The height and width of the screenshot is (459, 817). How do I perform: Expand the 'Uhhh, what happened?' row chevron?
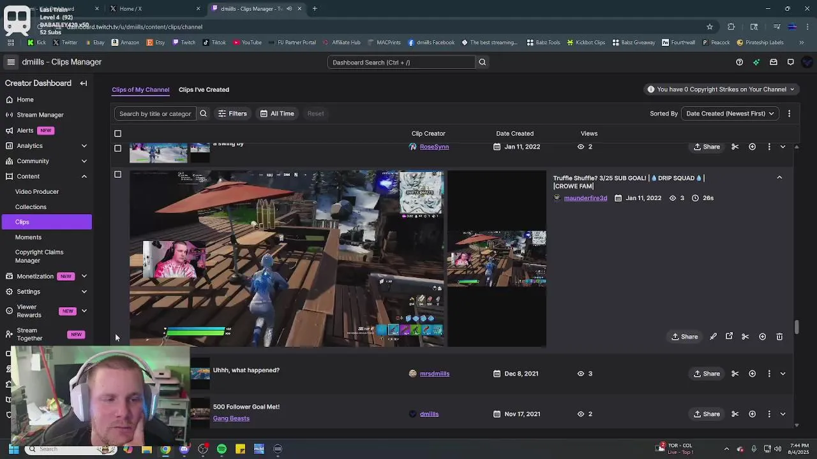click(x=783, y=374)
